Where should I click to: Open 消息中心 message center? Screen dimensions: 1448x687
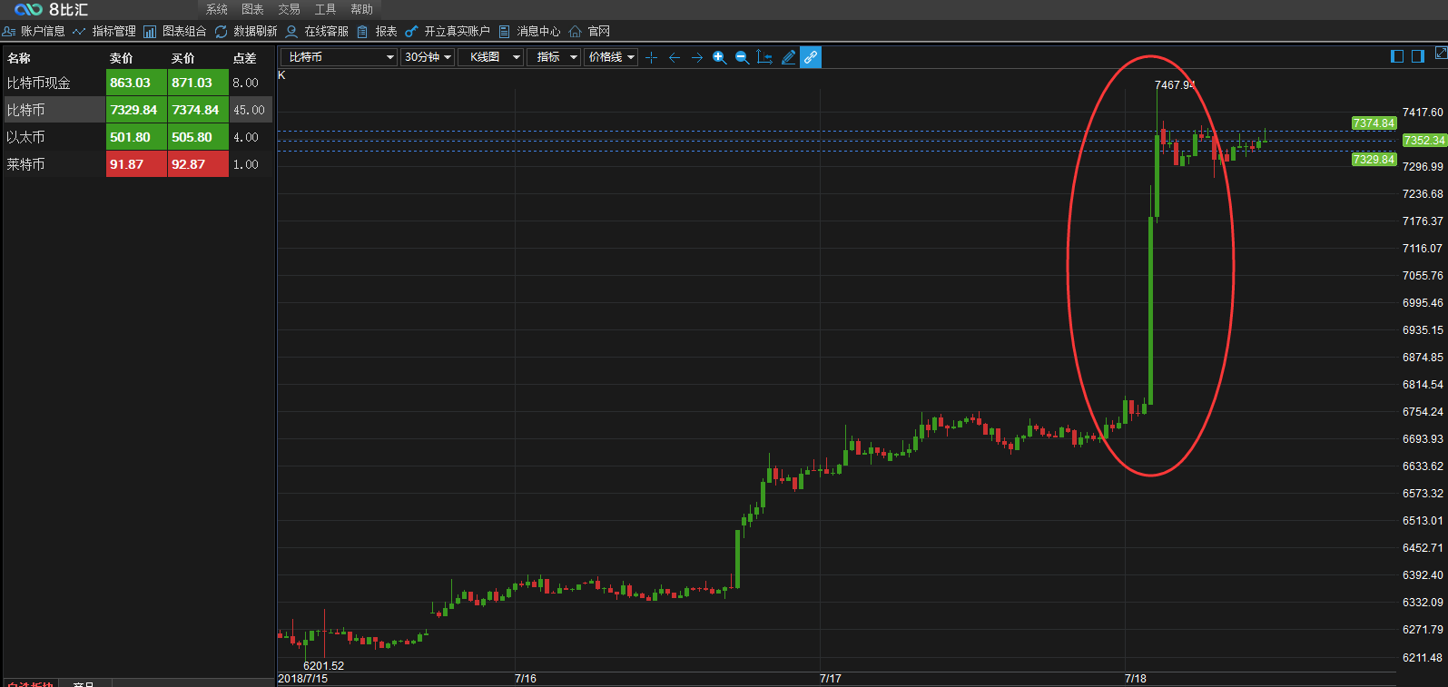(529, 31)
